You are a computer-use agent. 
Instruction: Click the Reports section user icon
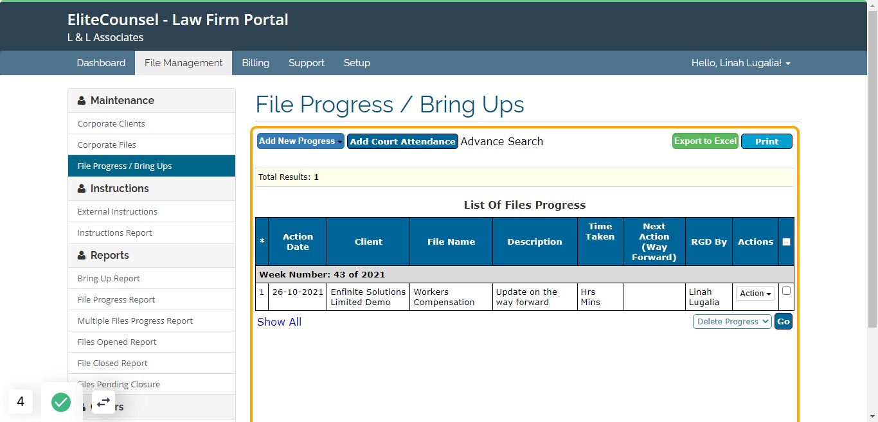[x=82, y=256]
